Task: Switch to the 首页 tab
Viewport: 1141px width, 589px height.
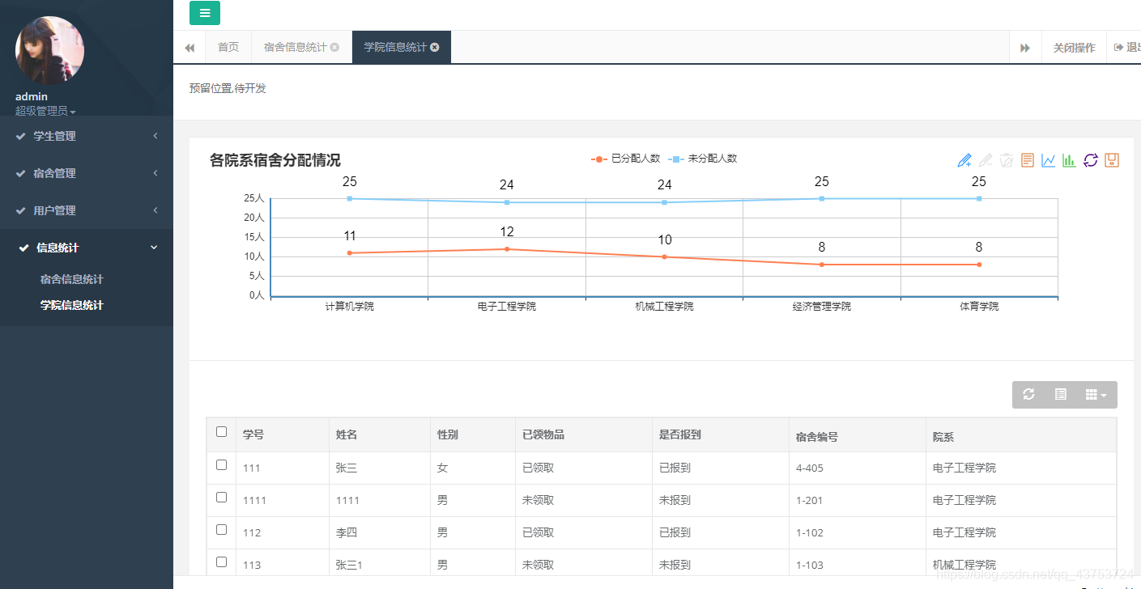Action: tap(228, 47)
